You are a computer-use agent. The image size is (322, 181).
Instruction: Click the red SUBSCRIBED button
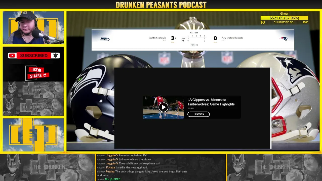(34, 56)
